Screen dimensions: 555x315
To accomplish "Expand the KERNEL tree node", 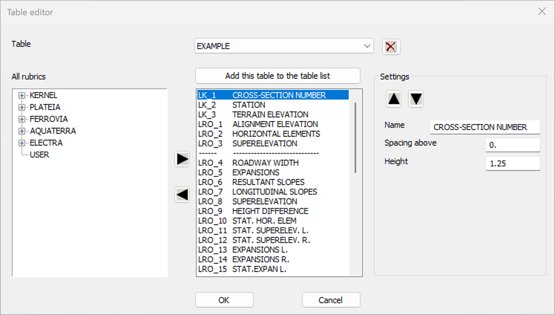I will coord(22,95).
